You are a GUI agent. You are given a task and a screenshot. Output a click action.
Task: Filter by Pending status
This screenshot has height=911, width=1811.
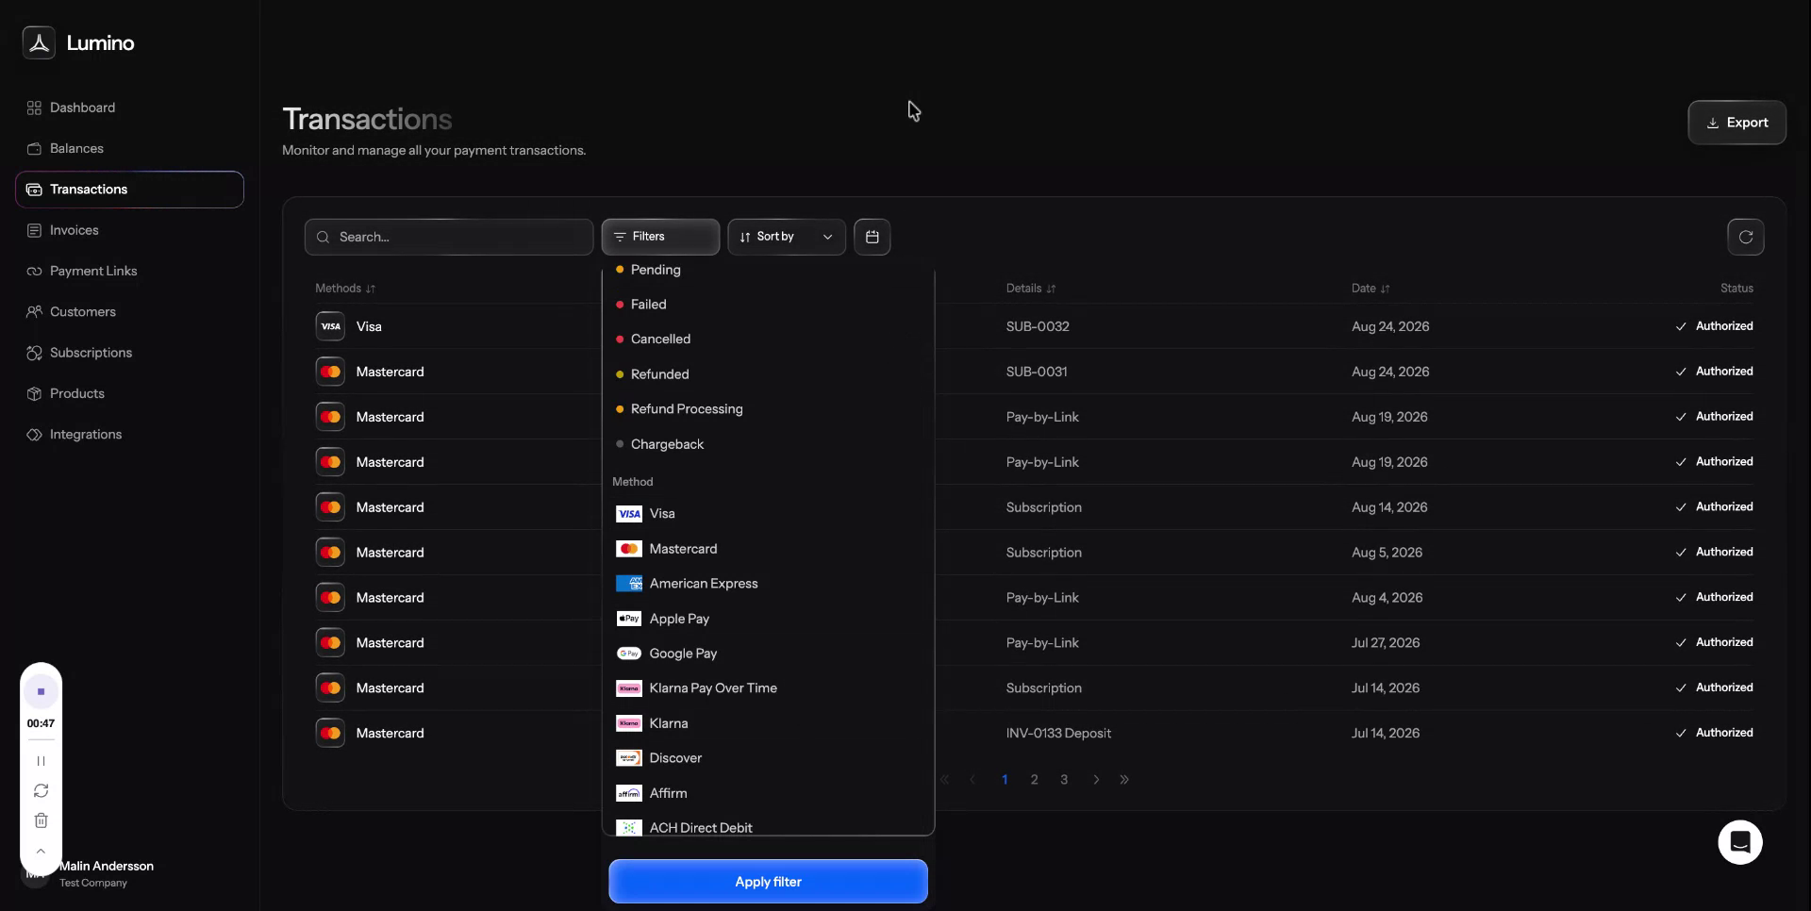768,270
